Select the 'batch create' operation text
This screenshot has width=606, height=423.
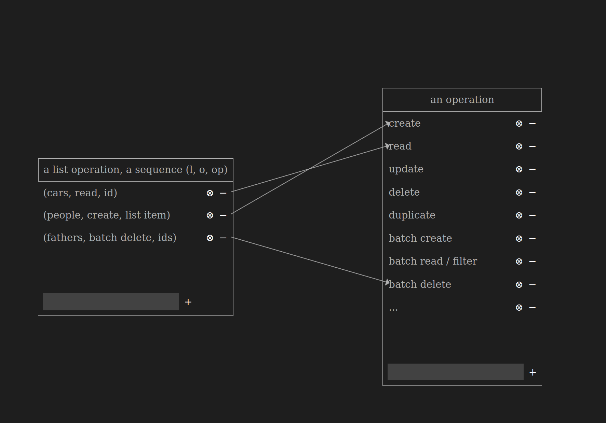coord(420,238)
